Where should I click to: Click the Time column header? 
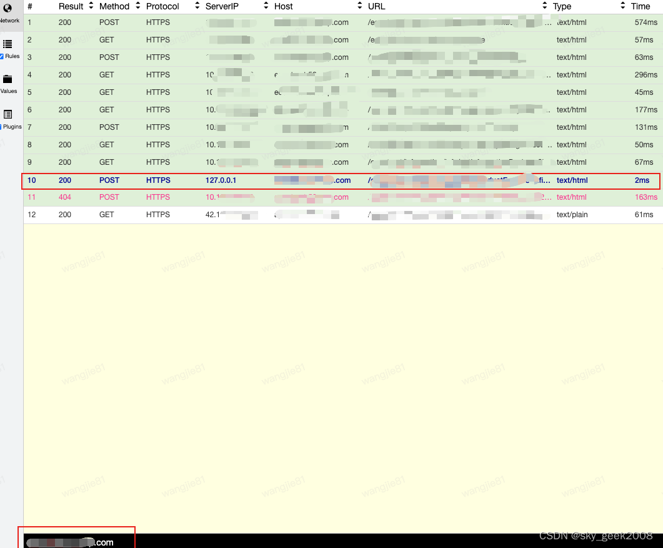(x=641, y=6)
